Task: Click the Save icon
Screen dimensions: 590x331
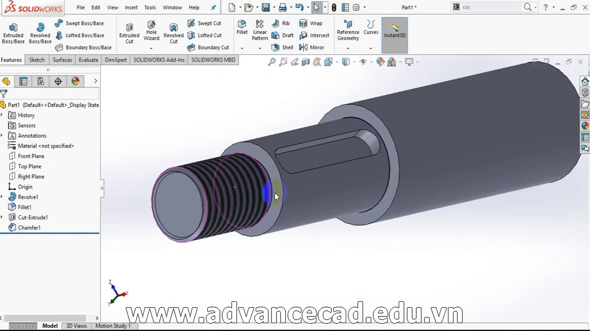Action: [x=266, y=7]
